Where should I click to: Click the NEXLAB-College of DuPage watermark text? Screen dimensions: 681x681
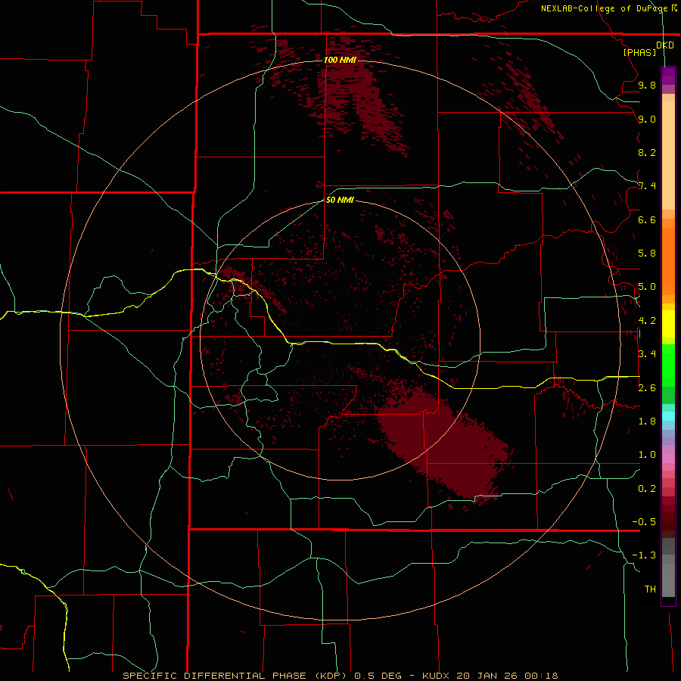(608, 8)
